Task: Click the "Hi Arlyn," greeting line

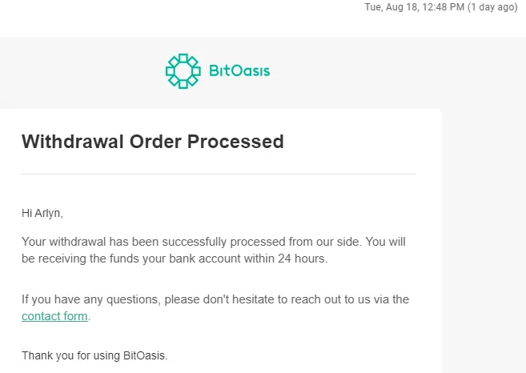Action: point(42,214)
